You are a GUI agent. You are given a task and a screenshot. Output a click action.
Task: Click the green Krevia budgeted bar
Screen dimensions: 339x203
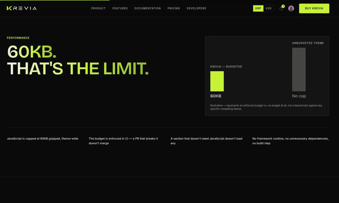click(217, 81)
